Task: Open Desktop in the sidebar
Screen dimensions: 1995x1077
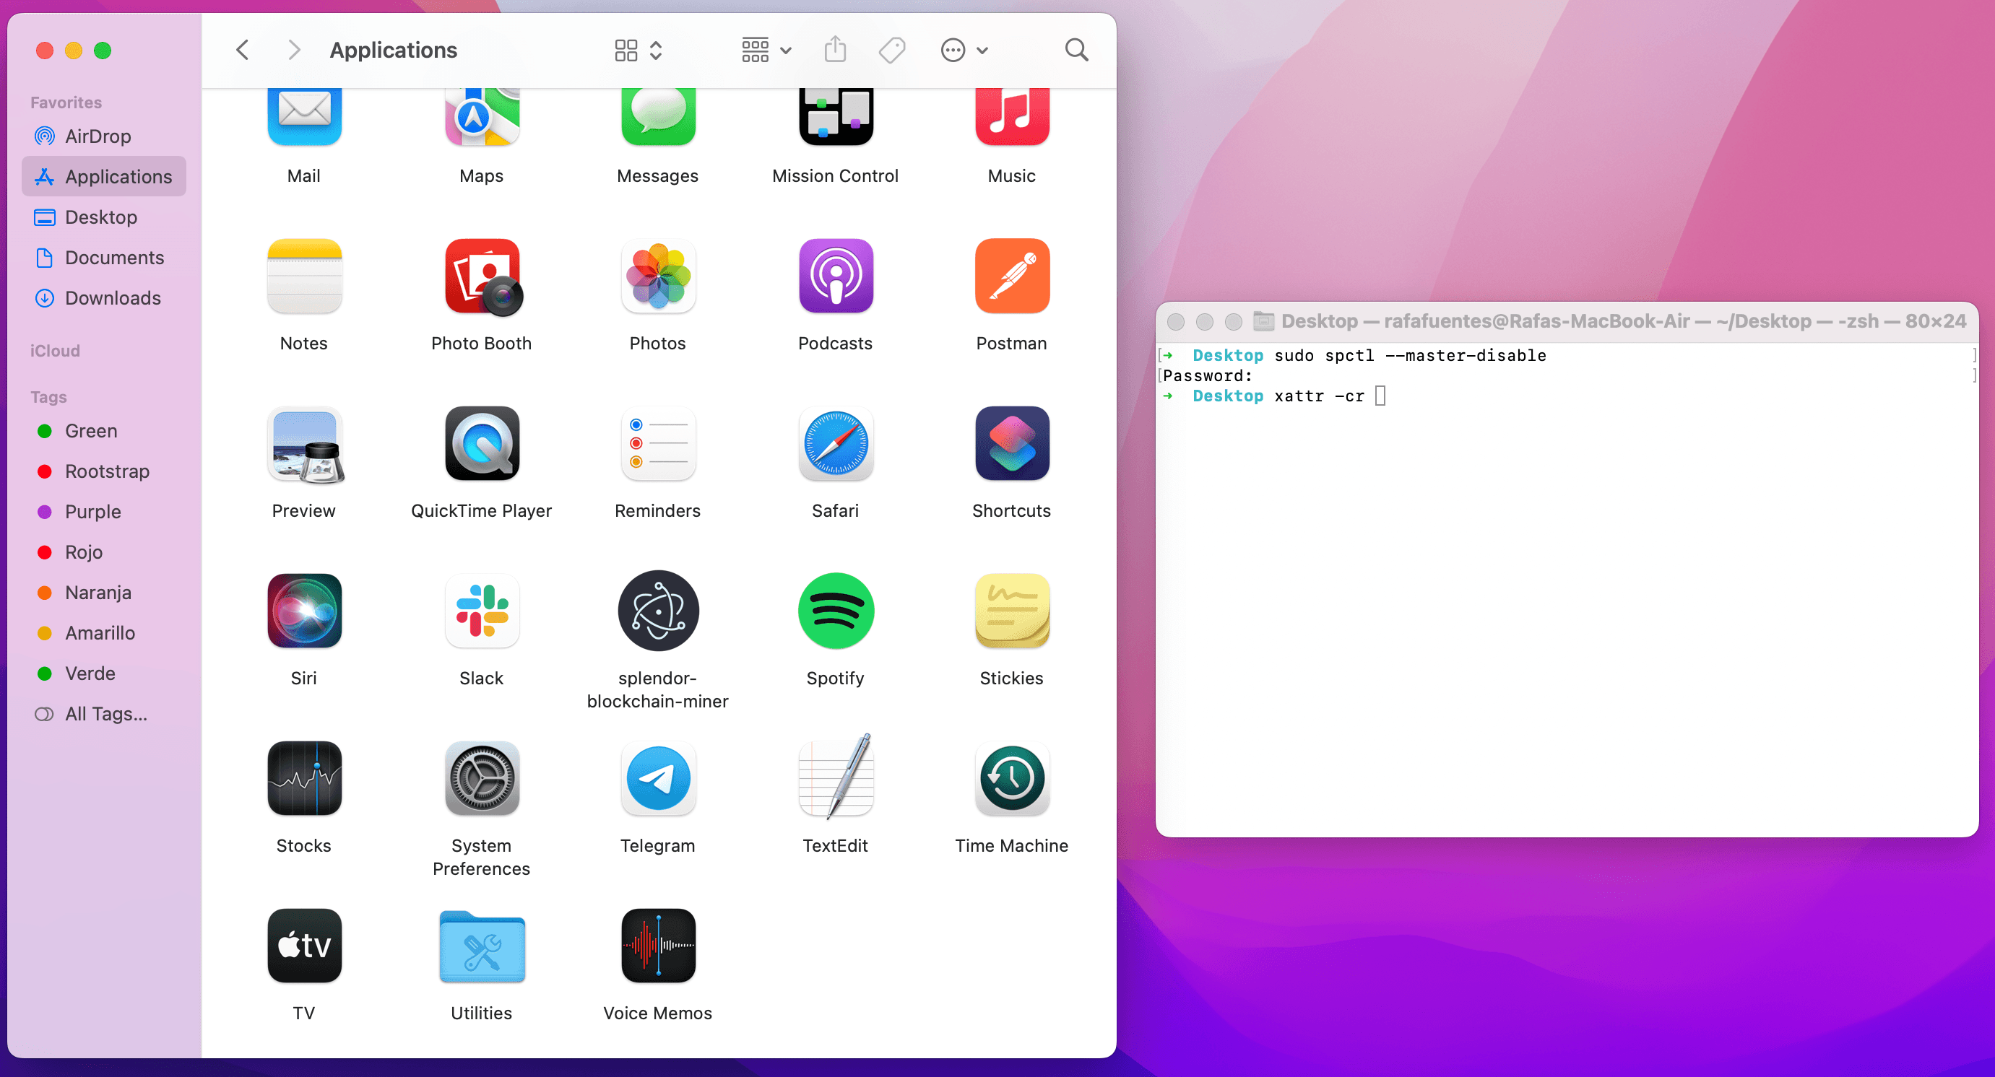Action: pyautogui.click(x=104, y=217)
